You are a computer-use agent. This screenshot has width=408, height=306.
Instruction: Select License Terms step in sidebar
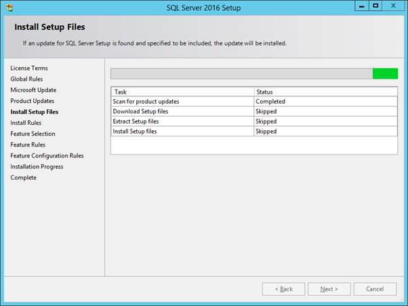coord(29,69)
